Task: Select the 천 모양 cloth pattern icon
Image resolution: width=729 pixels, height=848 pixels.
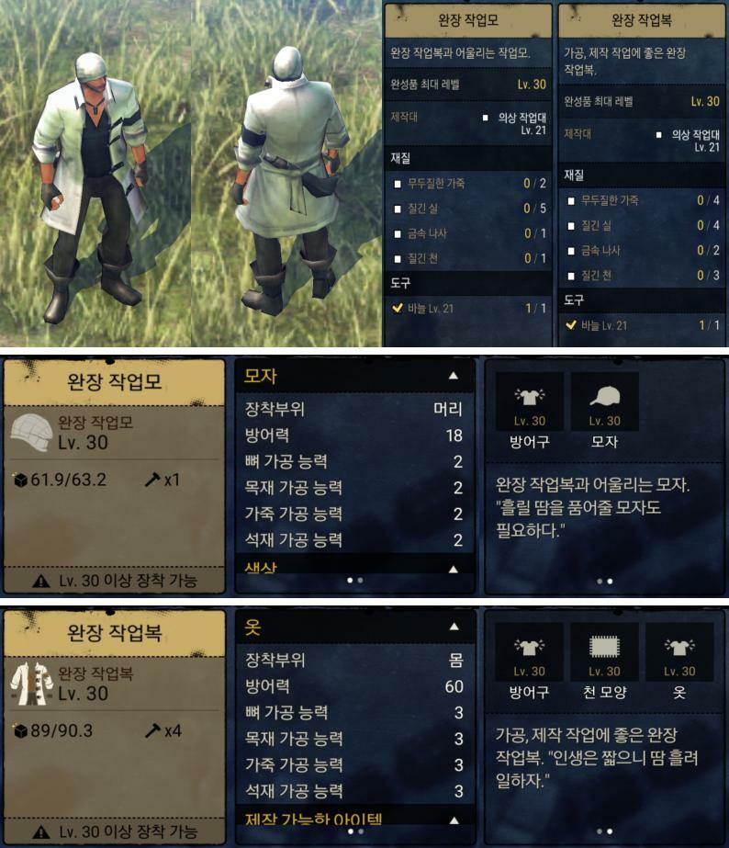Action: coord(605,646)
